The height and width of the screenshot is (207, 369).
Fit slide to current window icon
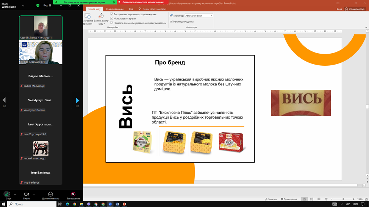(366, 199)
